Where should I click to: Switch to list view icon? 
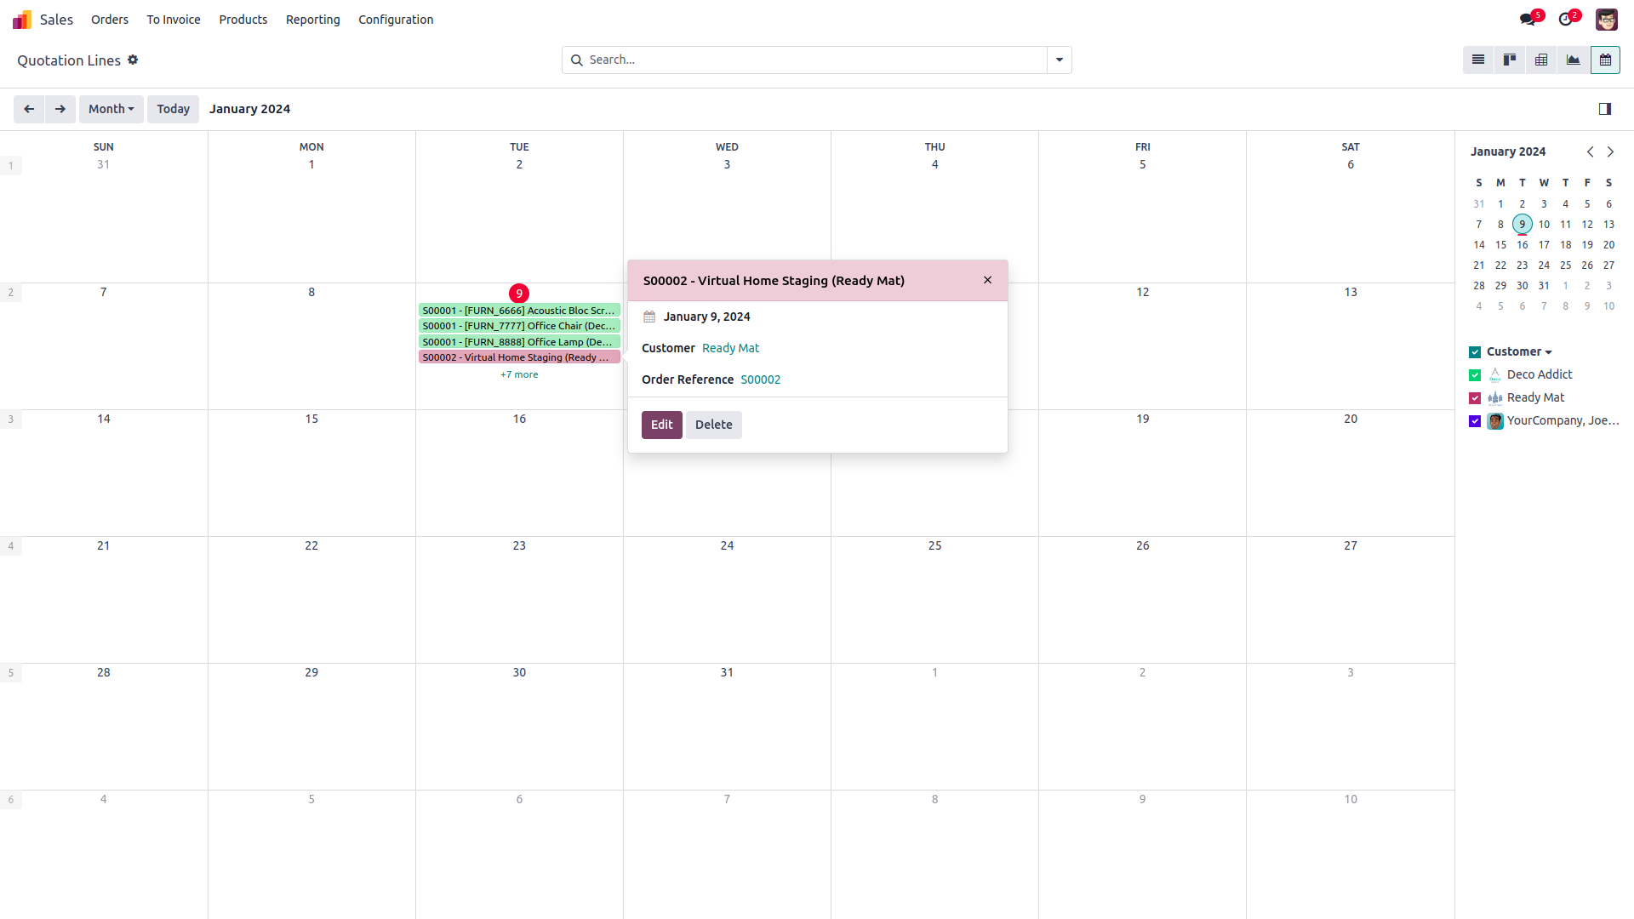[1478, 60]
